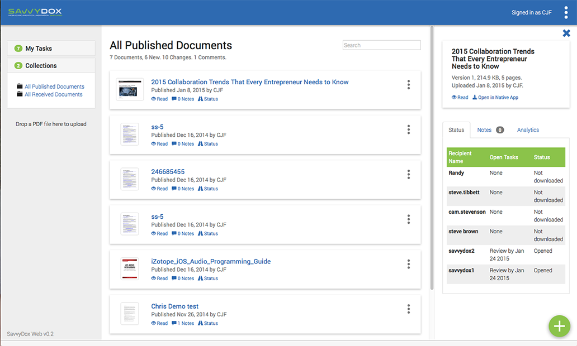Switch to the Analytics tab

point(528,130)
